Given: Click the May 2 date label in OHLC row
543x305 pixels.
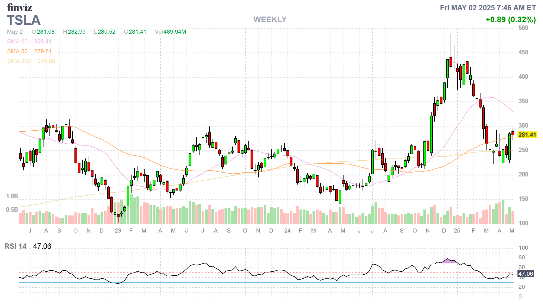Looking at the screenshot, I should click(15, 32).
